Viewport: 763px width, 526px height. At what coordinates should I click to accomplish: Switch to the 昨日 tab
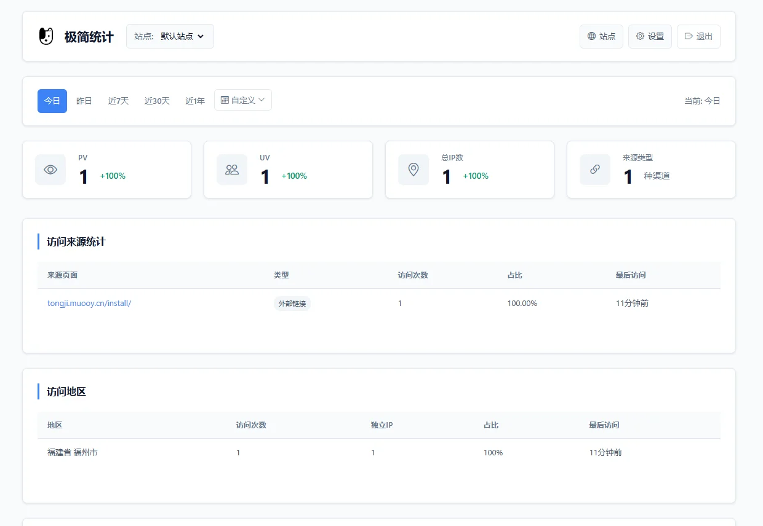point(84,101)
